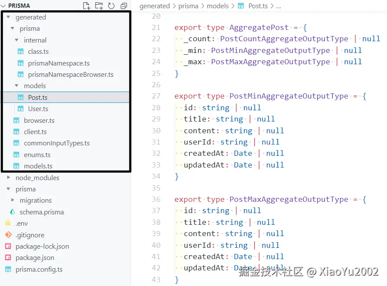Click PostMaxAggregateOutputType on line 36
The height and width of the screenshot is (286, 387).
tap(289, 199)
